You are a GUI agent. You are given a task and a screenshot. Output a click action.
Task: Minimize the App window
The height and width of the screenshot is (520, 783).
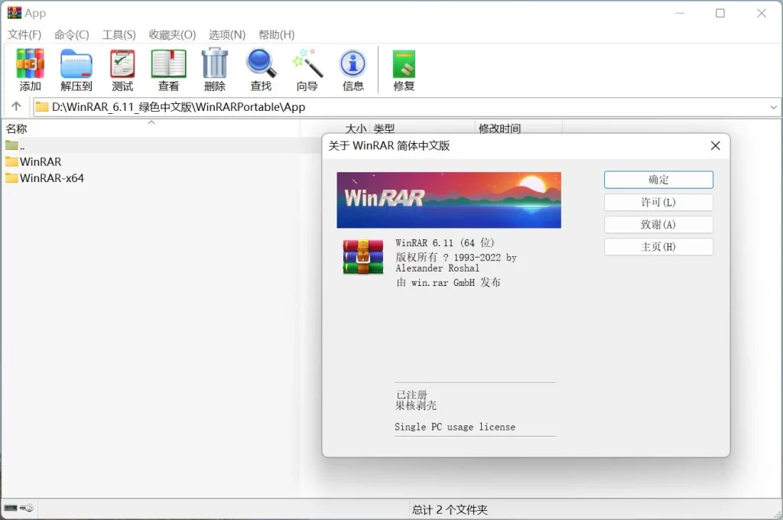680,13
